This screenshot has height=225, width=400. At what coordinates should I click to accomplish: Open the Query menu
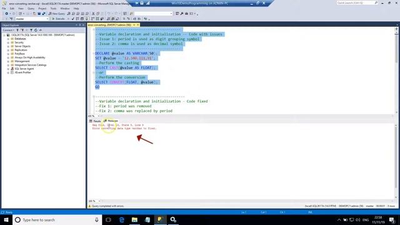(31, 8)
